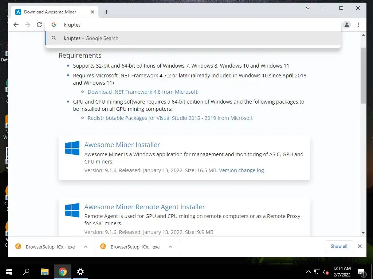Close the Download Awesome Miner tab
This screenshot has width=373, height=279.
[93, 12]
